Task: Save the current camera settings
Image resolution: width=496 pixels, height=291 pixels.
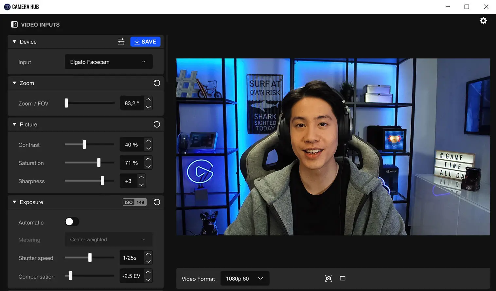Action: point(145,41)
